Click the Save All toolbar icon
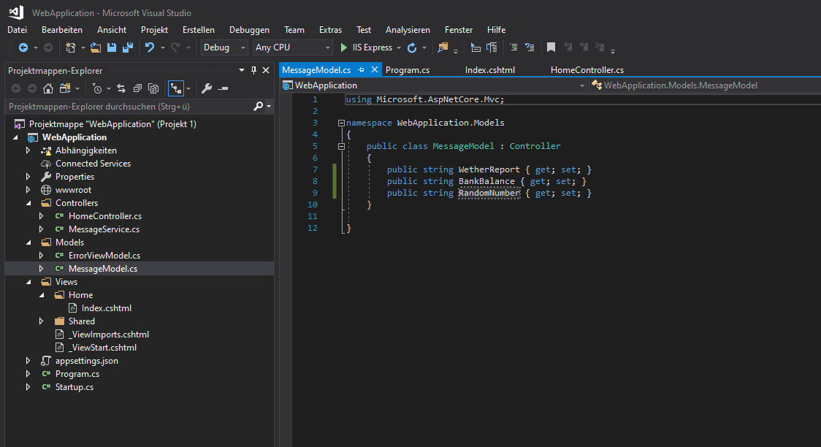 pyautogui.click(x=128, y=47)
